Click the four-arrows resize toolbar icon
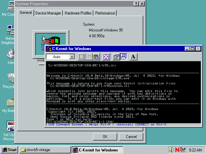This screenshot has height=154, width=206. coord(106,57)
